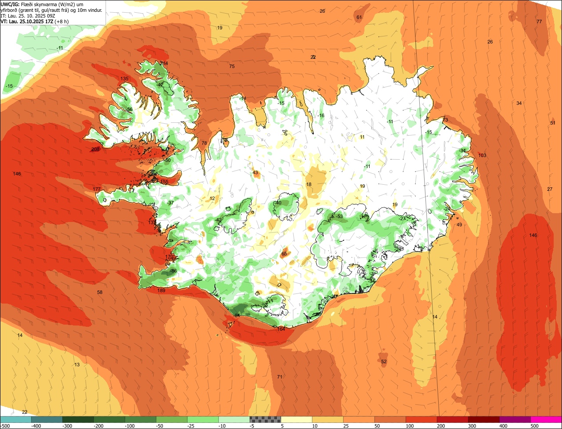
Task: Click the light teal -500 to -400 legend swatch
Action: (16, 419)
